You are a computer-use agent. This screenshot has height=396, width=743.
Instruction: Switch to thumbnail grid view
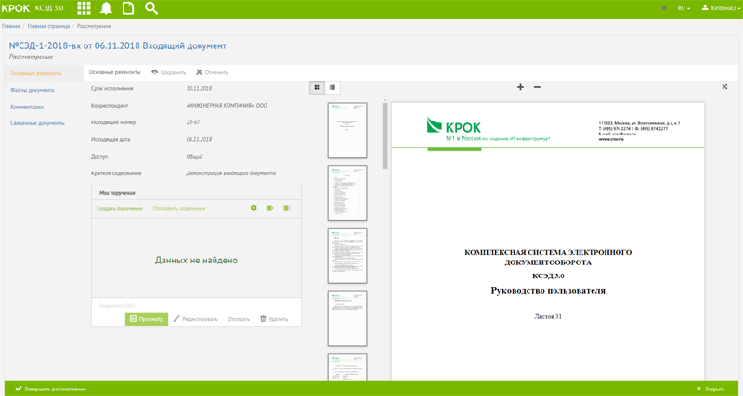click(317, 87)
